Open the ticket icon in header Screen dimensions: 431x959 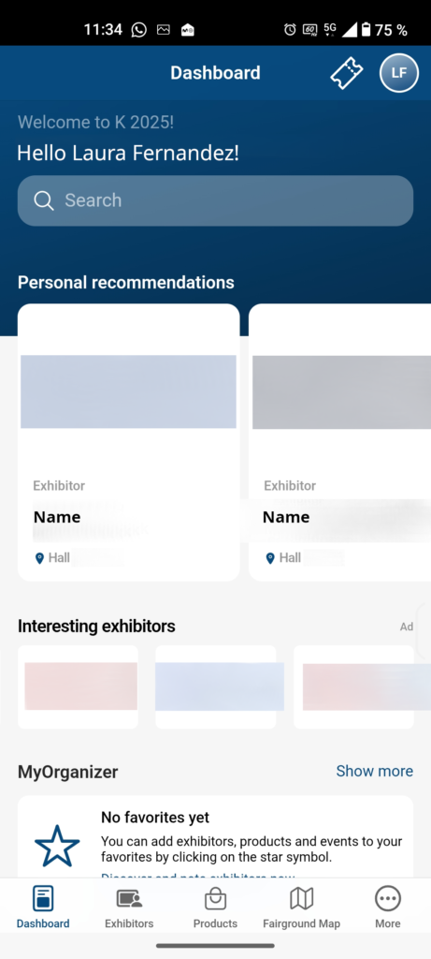pos(346,73)
